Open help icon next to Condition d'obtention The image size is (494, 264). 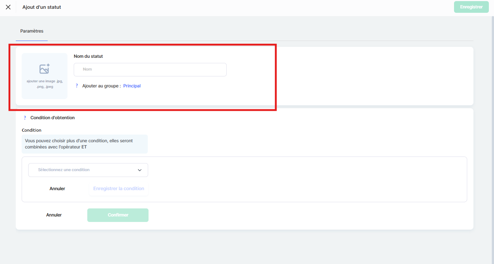(25, 118)
